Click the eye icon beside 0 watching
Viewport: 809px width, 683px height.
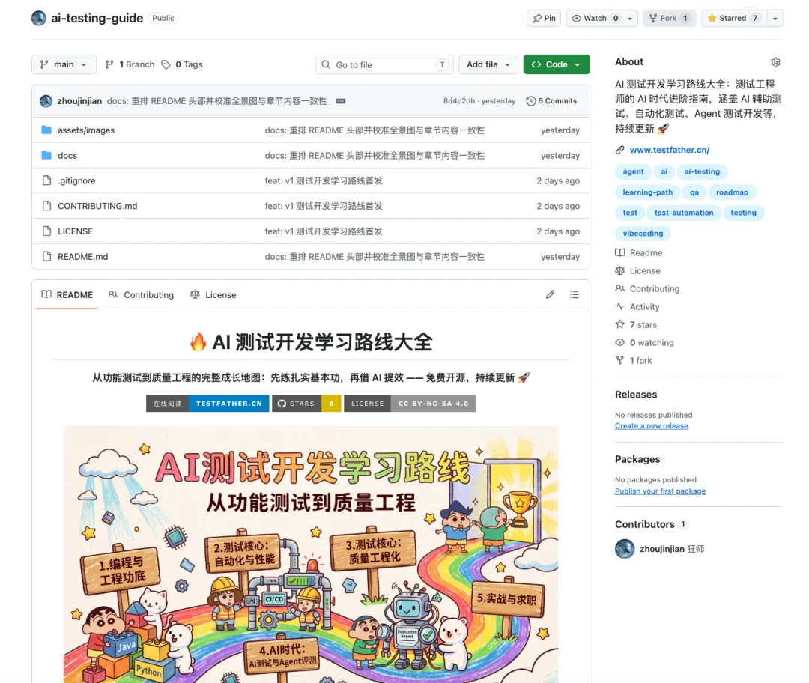[x=619, y=342]
